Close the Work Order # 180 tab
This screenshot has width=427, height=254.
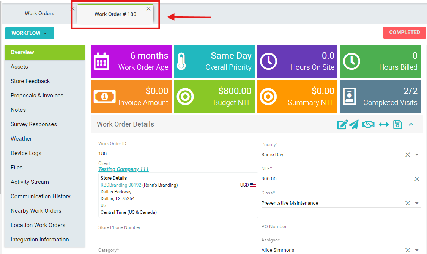[x=148, y=9]
